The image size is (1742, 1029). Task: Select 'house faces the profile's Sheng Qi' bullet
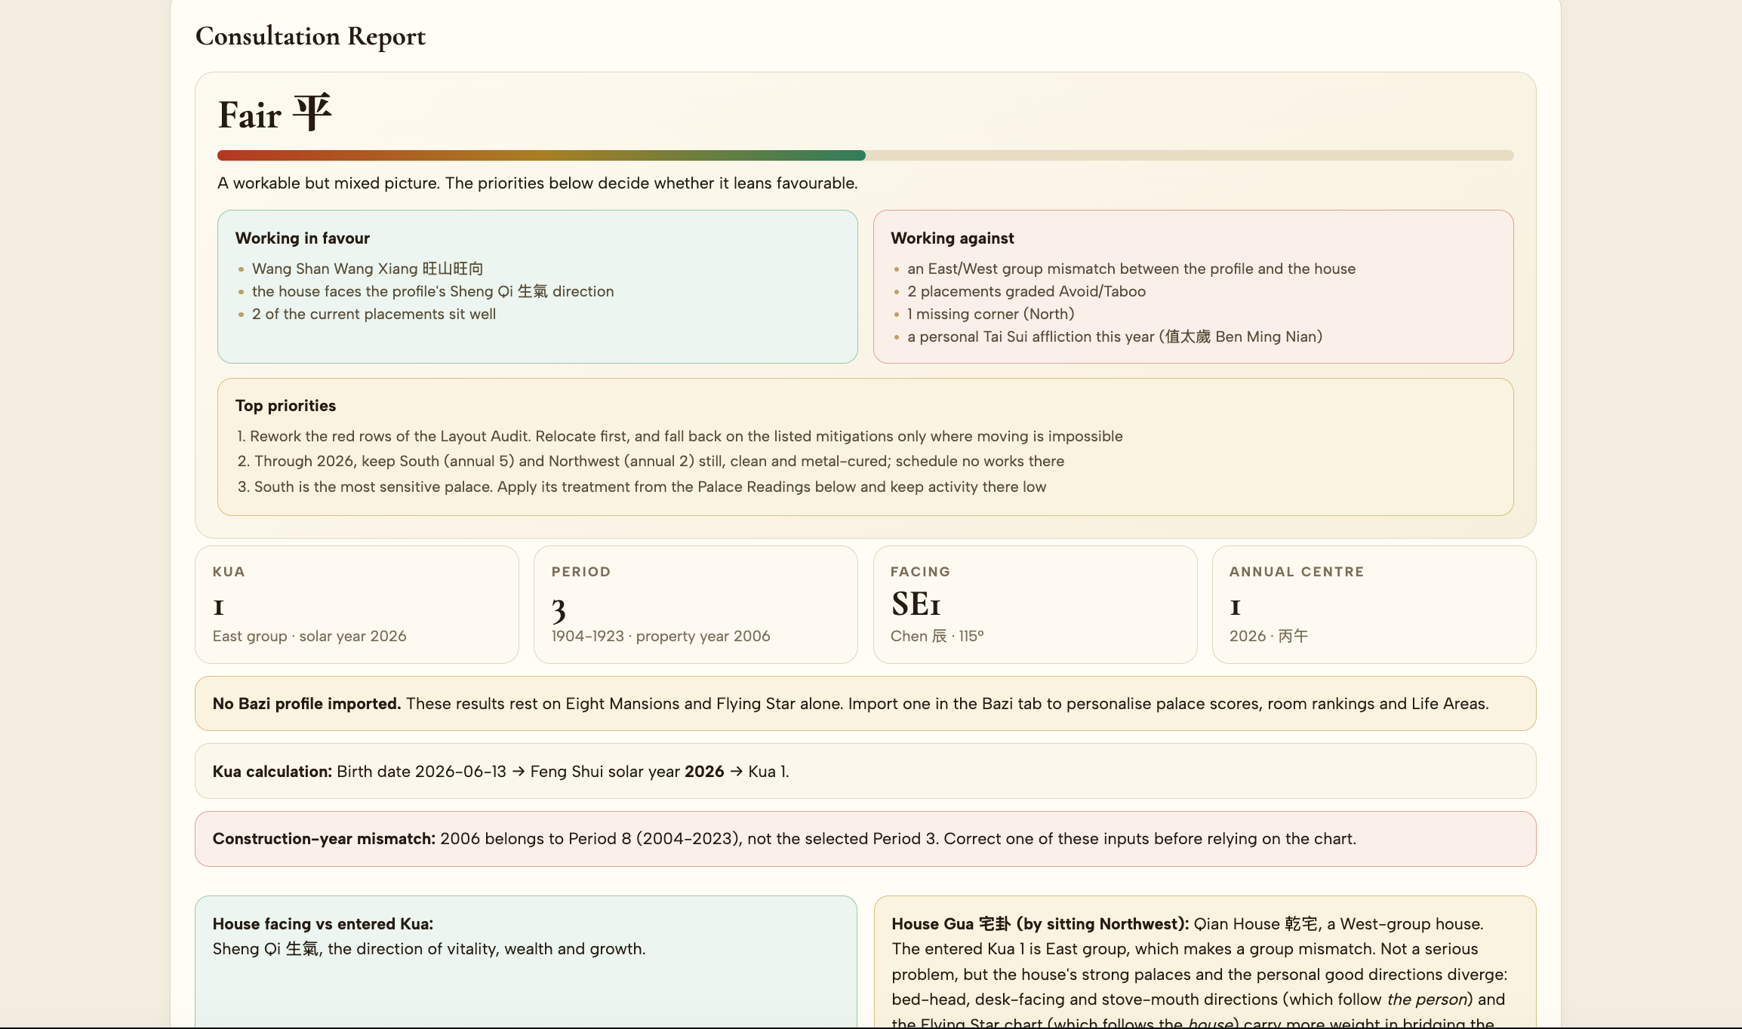pos(432,291)
